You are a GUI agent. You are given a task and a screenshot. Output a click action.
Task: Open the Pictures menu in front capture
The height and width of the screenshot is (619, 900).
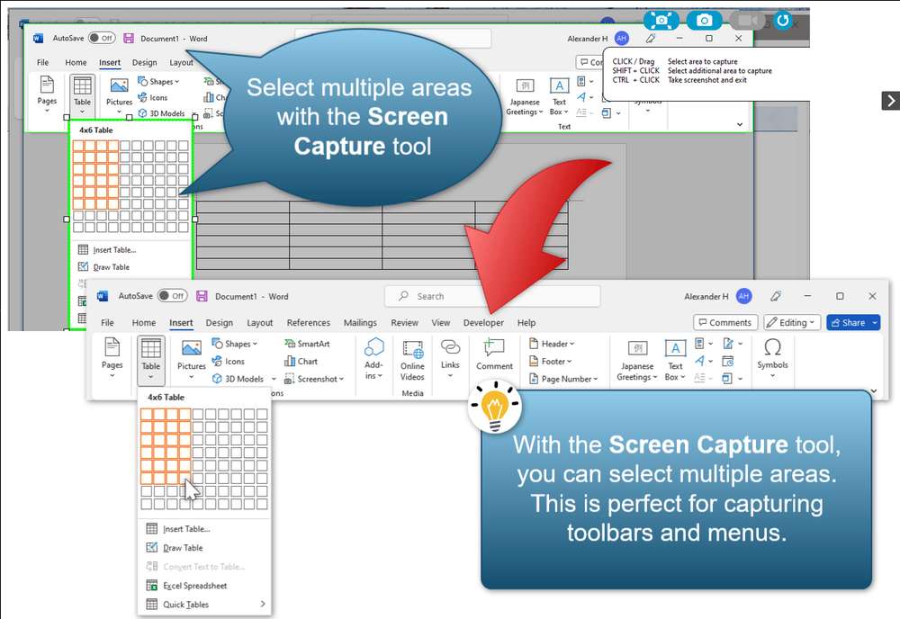(x=191, y=359)
